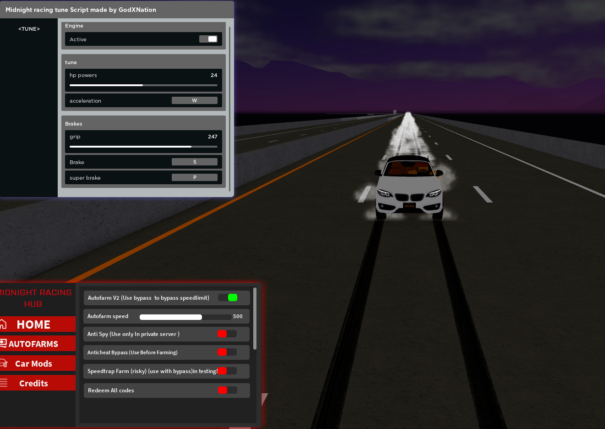
Task: Click the hp powers slider track
Action: tap(143, 85)
